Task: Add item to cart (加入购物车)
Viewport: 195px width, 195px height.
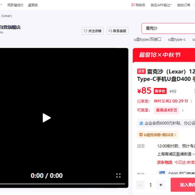Action: point(183,185)
